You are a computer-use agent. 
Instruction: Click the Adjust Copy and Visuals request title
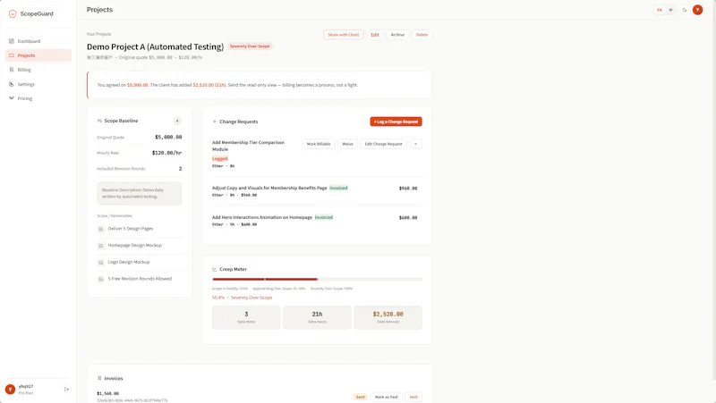tap(269, 188)
